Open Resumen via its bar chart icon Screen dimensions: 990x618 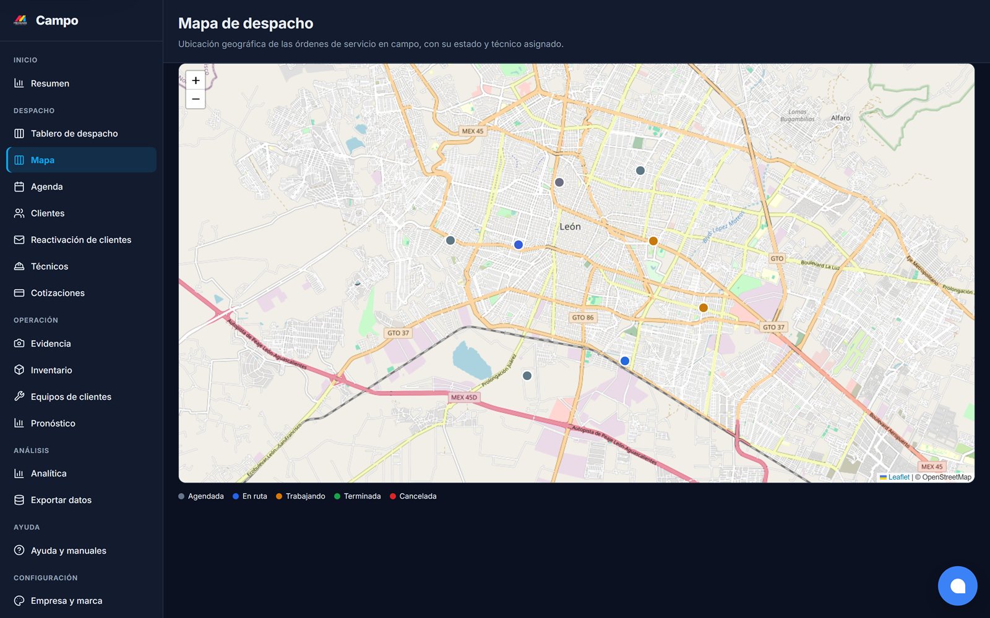click(x=19, y=83)
